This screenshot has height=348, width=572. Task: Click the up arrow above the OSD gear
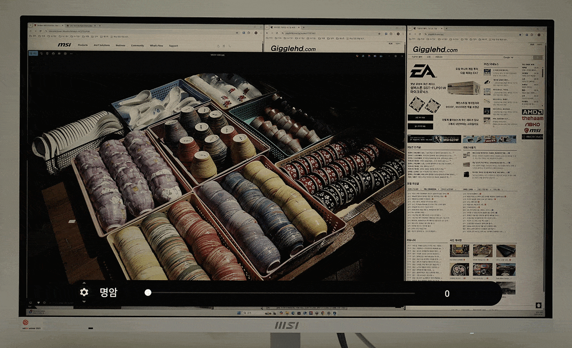pyautogui.click(x=84, y=283)
